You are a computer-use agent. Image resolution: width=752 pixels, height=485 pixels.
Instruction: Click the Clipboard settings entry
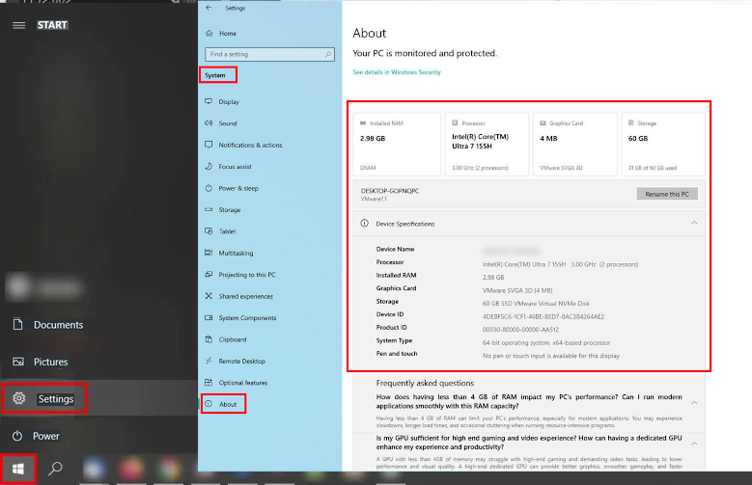pos(233,339)
